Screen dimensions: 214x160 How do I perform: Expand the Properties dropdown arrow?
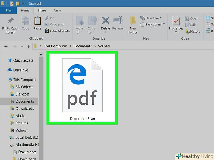pos(176,32)
